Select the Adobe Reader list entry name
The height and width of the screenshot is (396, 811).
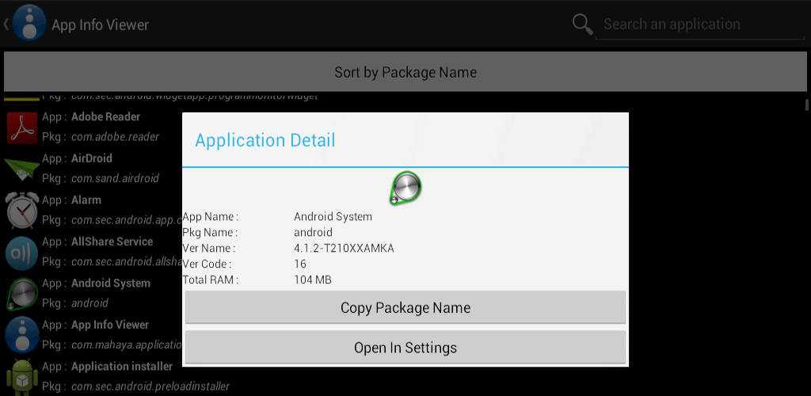105,116
